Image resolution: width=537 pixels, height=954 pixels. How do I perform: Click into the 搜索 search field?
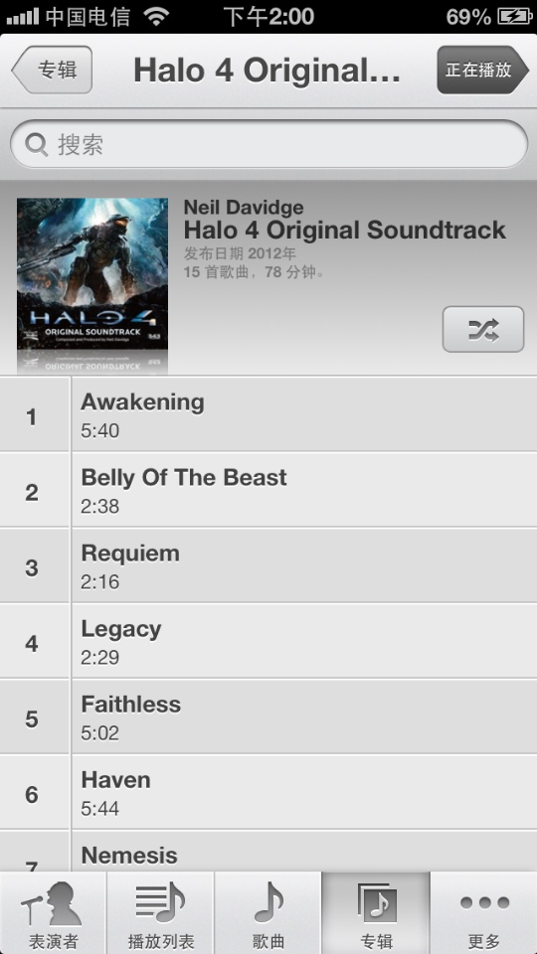(268, 144)
